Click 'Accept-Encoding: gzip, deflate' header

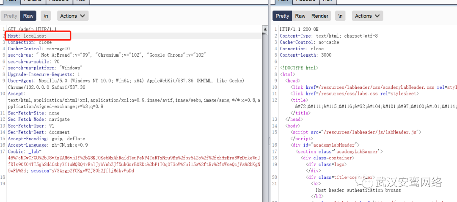[x=47, y=139]
